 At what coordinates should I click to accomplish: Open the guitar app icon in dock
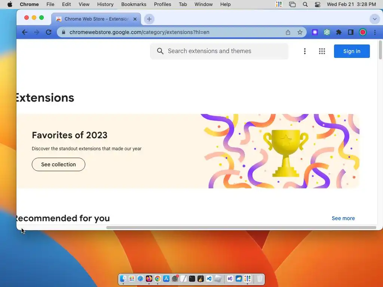[x=200, y=278]
